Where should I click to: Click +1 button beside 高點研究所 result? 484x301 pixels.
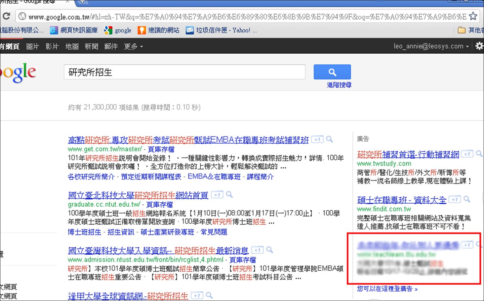pyautogui.click(x=317, y=140)
